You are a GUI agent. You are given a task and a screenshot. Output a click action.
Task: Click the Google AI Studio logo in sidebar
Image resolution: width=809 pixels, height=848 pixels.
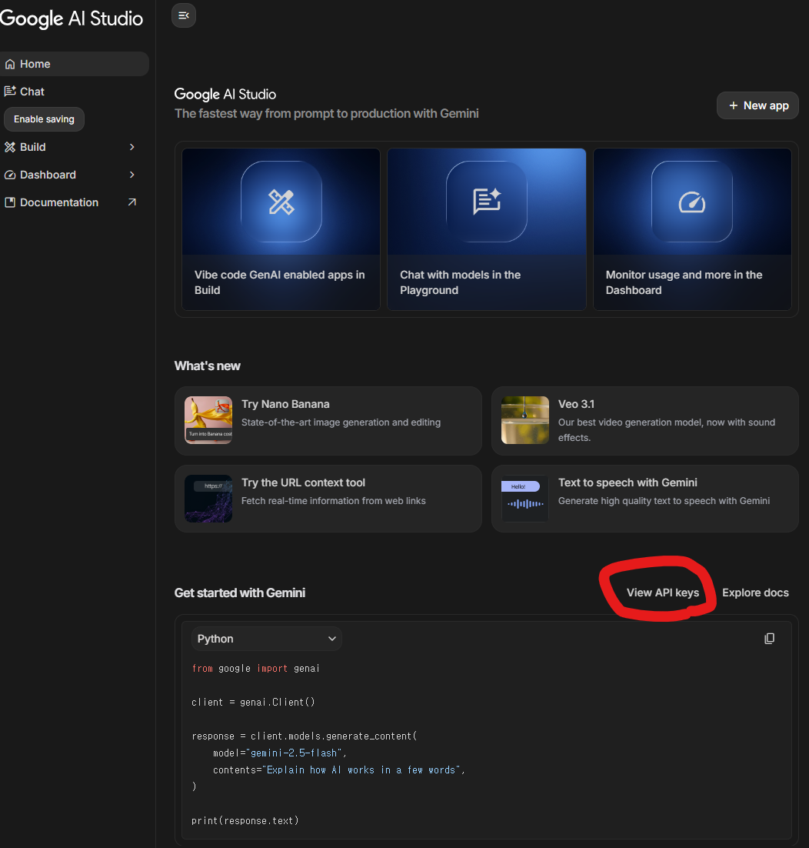pyautogui.click(x=72, y=18)
